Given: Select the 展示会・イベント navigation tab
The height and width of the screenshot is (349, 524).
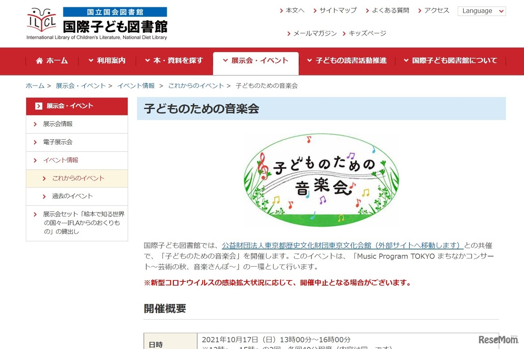Looking at the screenshot, I should click(x=256, y=61).
